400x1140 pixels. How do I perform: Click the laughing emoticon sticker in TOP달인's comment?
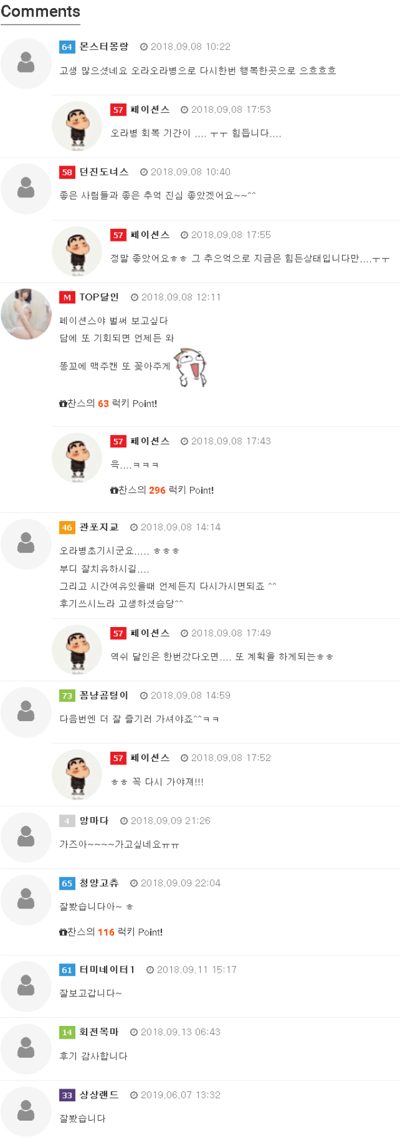tap(192, 367)
